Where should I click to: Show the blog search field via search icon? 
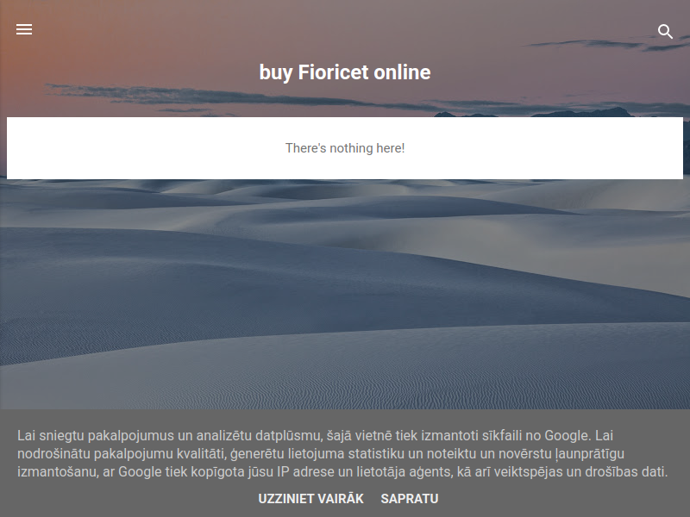point(665,31)
